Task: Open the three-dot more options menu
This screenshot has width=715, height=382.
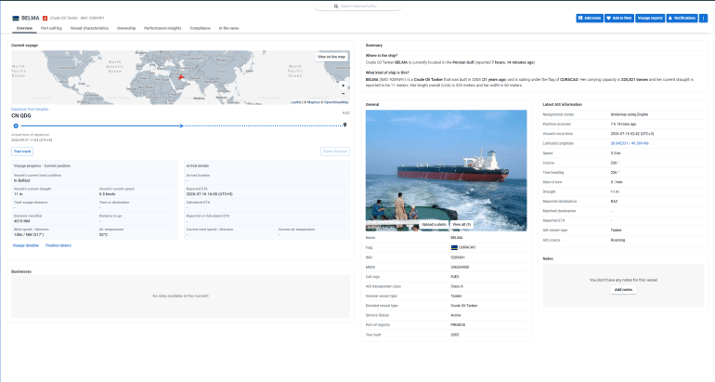Action: [x=703, y=19]
